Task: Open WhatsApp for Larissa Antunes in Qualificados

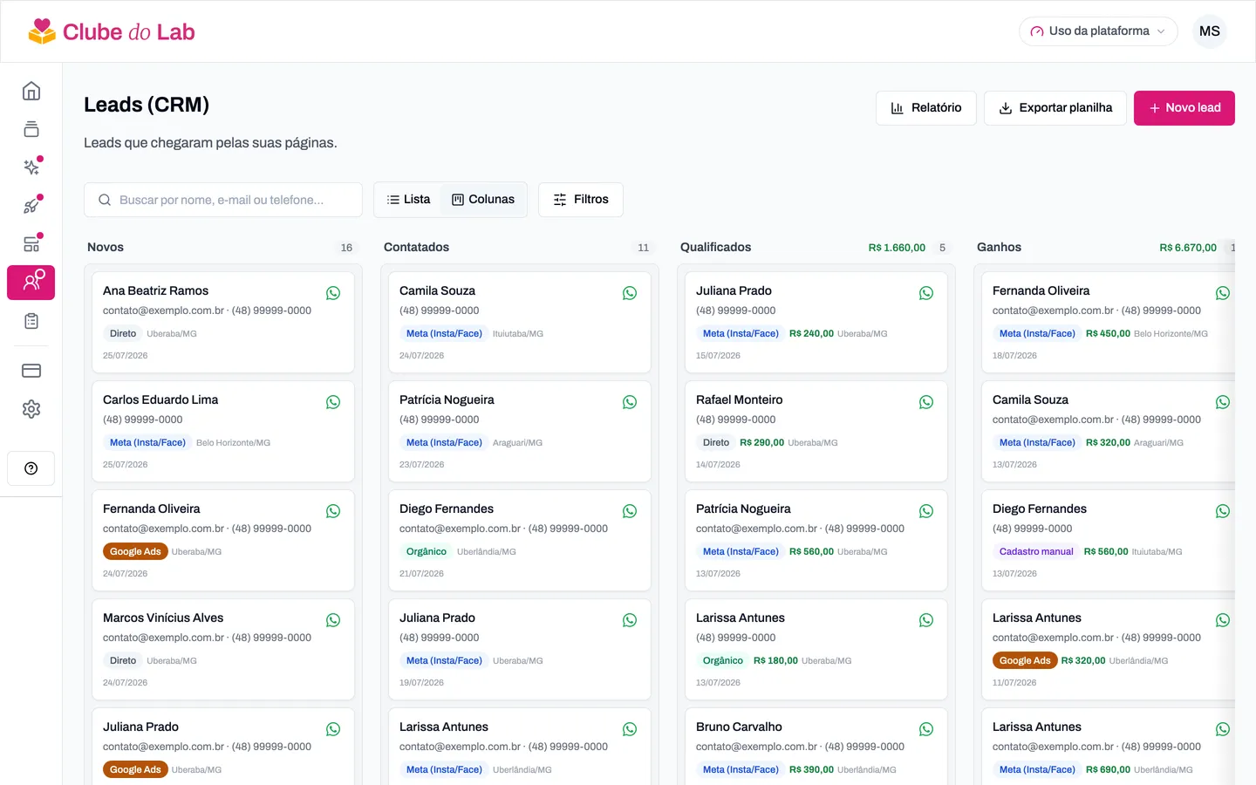Action: click(x=926, y=620)
